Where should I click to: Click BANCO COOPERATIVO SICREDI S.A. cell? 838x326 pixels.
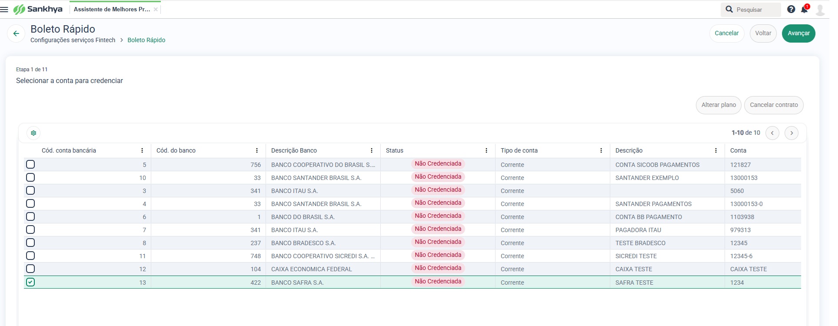pos(323,256)
